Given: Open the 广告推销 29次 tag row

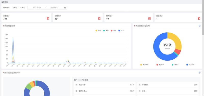Looking at the screenshot, I should (x=168, y=85).
